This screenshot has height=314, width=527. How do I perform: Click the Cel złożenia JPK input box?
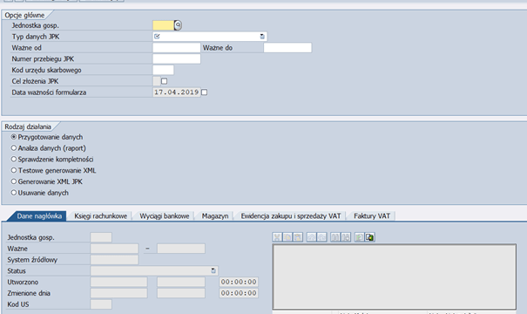click(157, 81)
